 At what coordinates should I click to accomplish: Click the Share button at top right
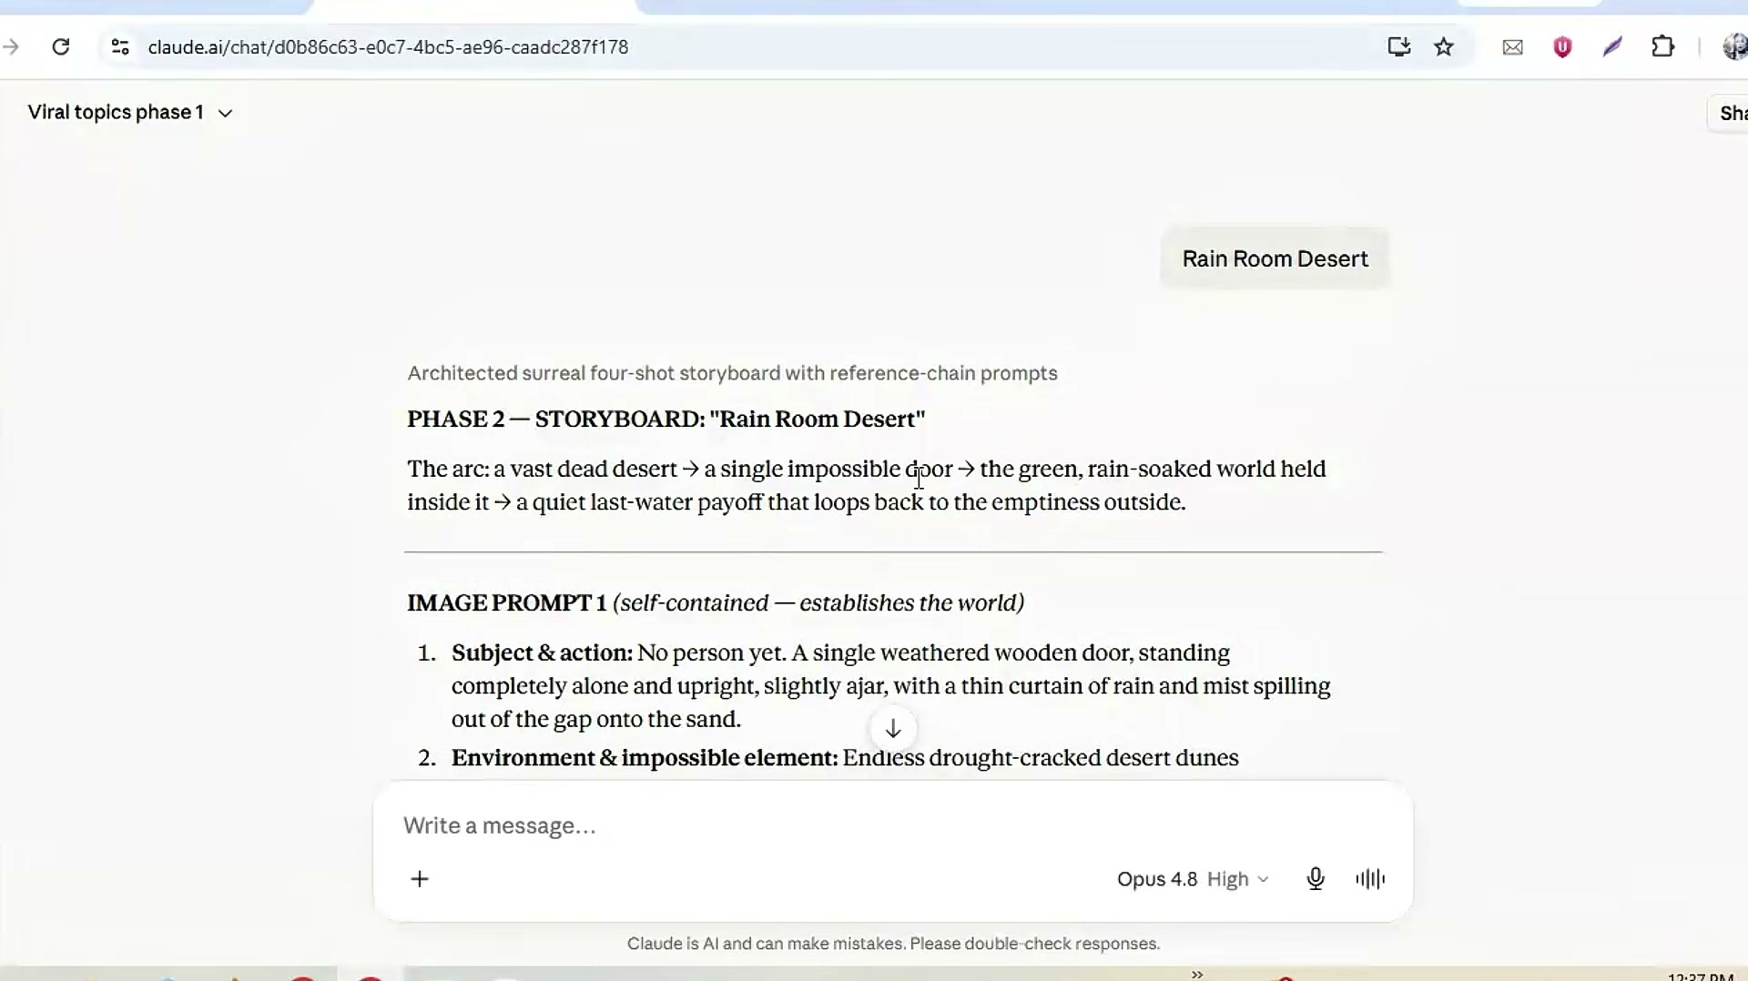click(1730, 113)
